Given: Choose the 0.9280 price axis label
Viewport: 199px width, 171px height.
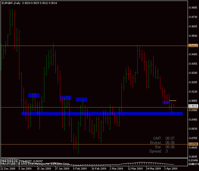Looking at the screenshot, I should 193,73.
